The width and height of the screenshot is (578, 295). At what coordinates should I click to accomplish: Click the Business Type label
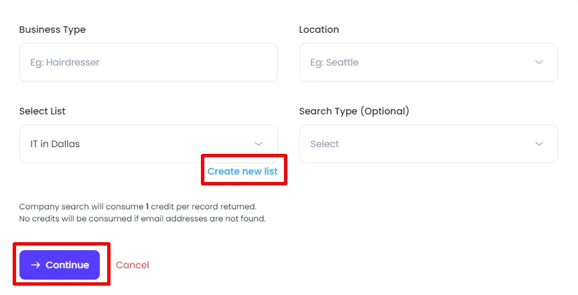click(x=52, y=29)
